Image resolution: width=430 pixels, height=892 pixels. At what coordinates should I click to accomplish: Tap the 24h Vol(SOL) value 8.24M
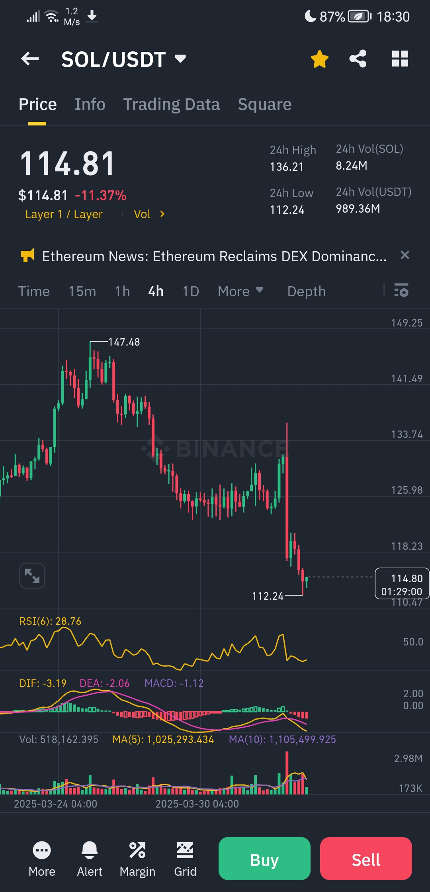(x=352, y=166)
